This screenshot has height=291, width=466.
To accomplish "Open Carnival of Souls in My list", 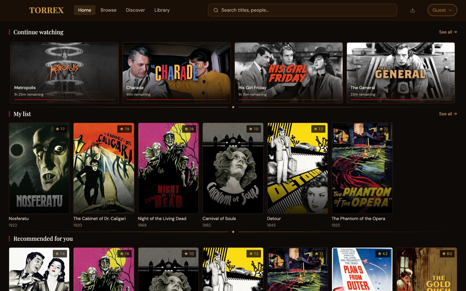I will tap(233, 168).
